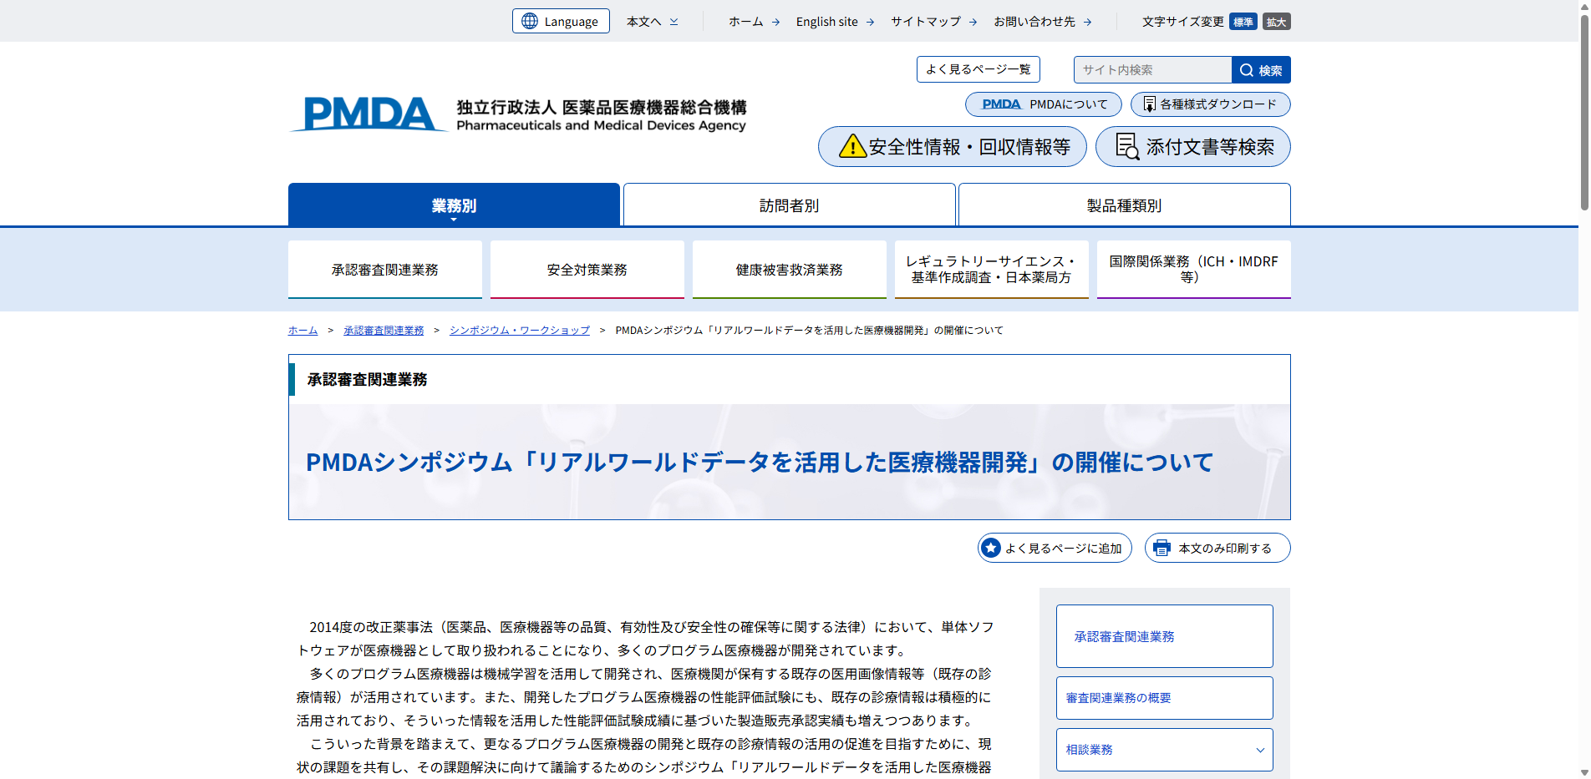Switch to the 訪問者別 tab
This screenshot has width=1591, height=779.
click(788, 204)
